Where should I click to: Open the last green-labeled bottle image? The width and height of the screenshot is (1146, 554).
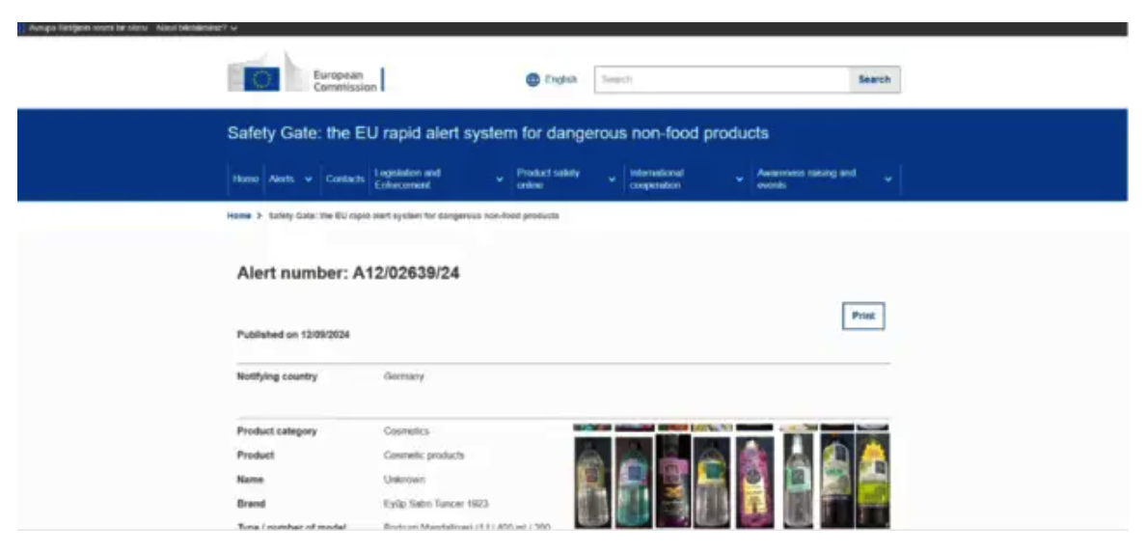pyautogui.click(x=873, y=476)
